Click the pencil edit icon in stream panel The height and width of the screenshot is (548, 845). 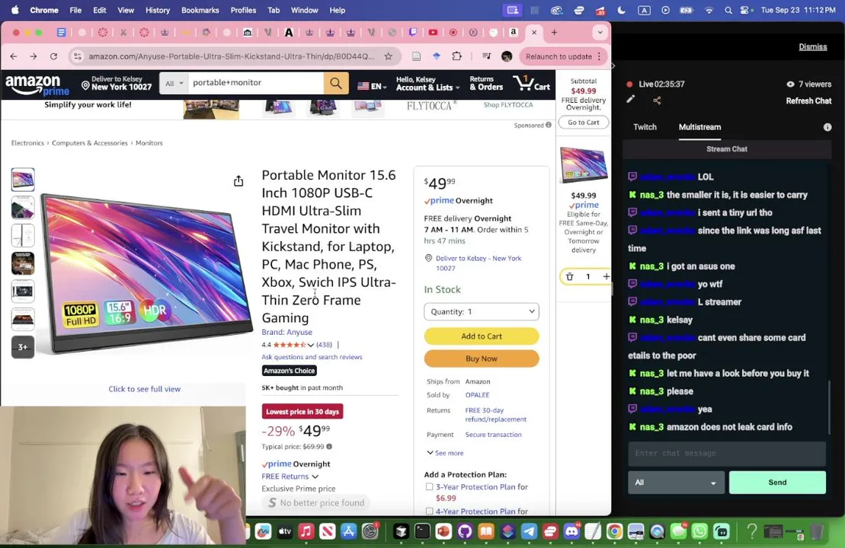click(631, 100)
